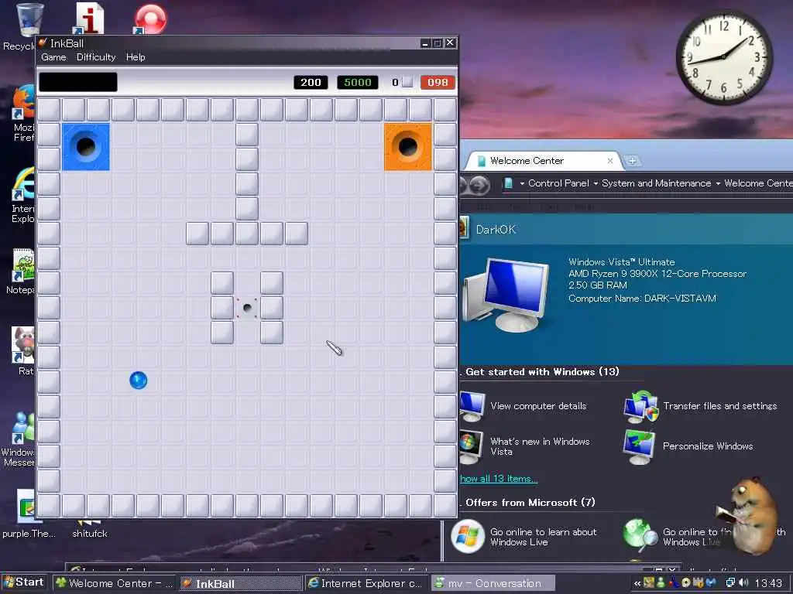Close the Welcome Center tab with its X
The height and width of the screenshot is (594, 793).
[x=610, y=161]
